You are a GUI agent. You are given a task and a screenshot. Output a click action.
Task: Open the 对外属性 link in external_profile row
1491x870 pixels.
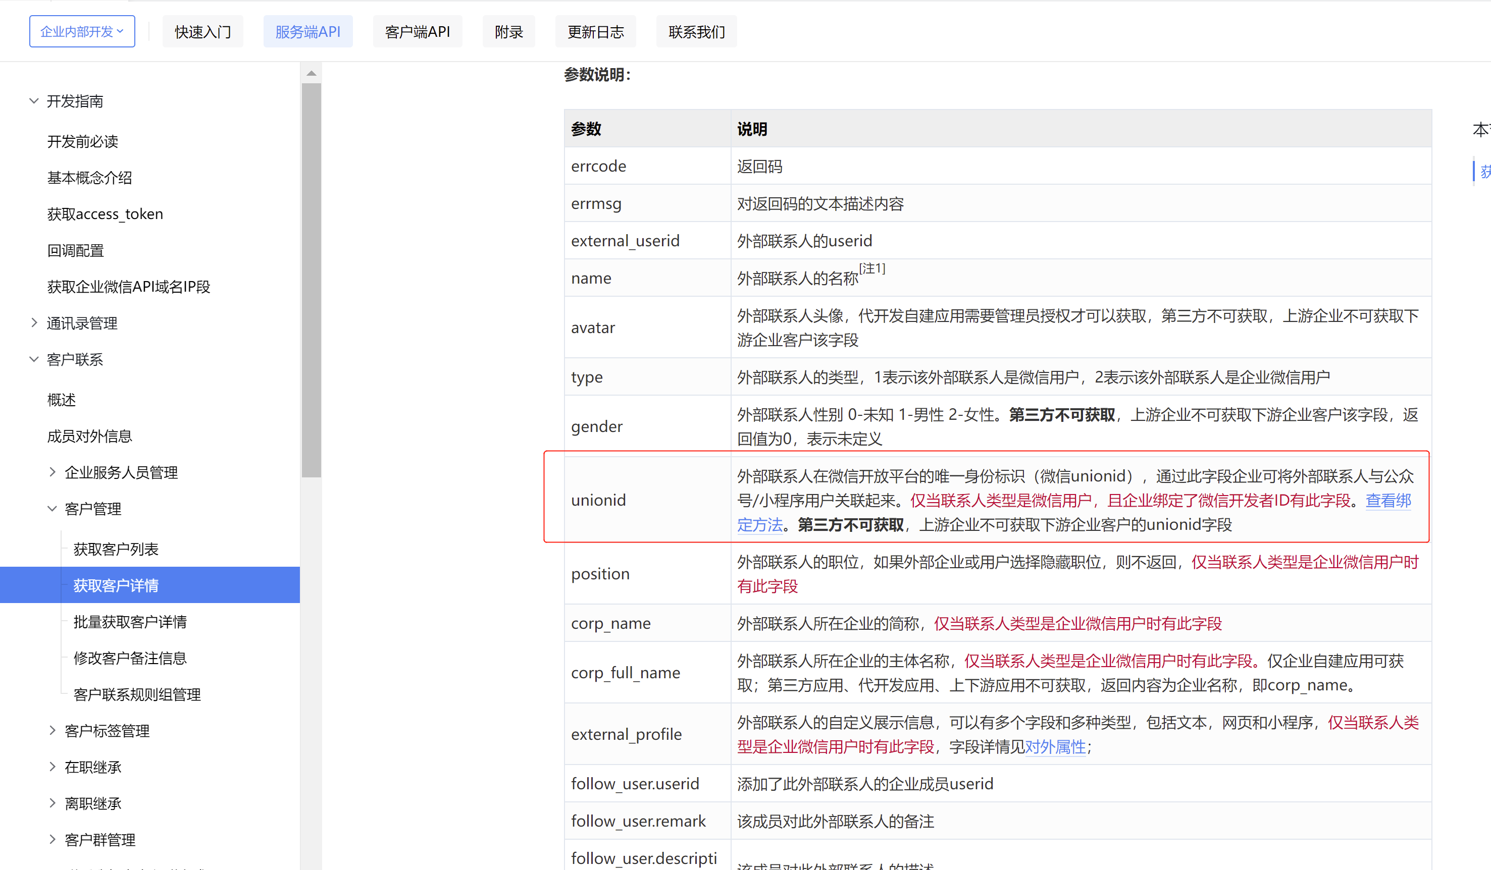tap(1056, 747)
